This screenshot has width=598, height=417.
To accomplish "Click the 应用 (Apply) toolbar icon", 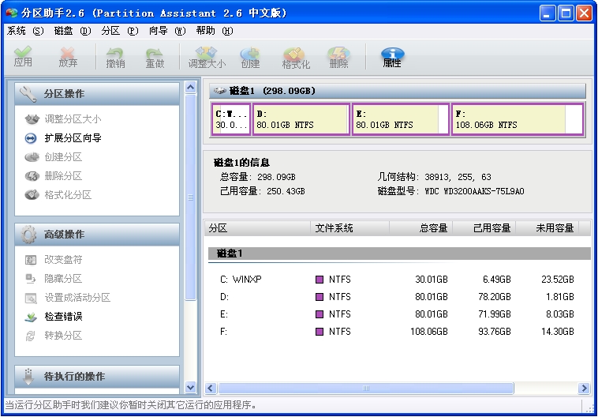I will tap(23, 57).
